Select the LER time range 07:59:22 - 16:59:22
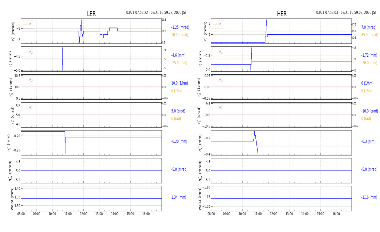 [x=156, y=13]
